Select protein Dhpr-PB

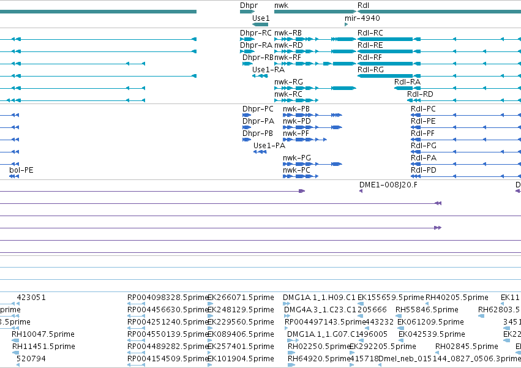tap(258, 133)
